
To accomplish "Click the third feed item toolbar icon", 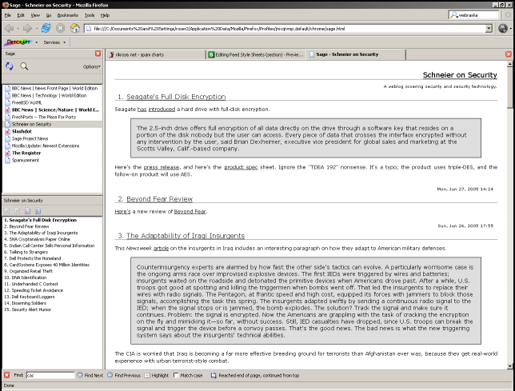I will pos(27,211).
